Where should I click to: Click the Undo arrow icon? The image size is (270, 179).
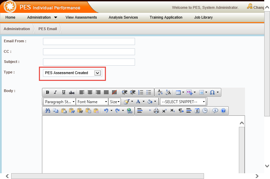click(106, 111)
